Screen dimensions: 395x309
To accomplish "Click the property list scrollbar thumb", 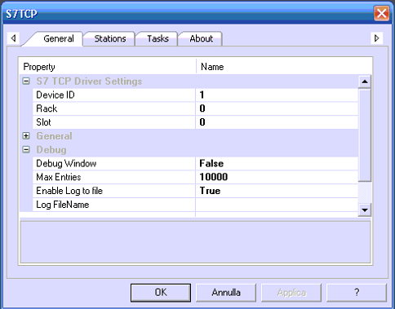I will coord(365,135).
